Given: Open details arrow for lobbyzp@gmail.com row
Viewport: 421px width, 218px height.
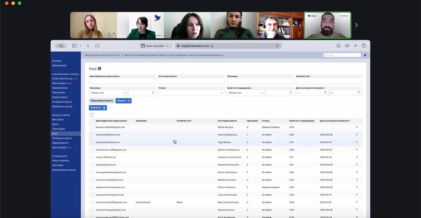Looking at the screenshot, I should pyautogui.click(x=357, y=165).
